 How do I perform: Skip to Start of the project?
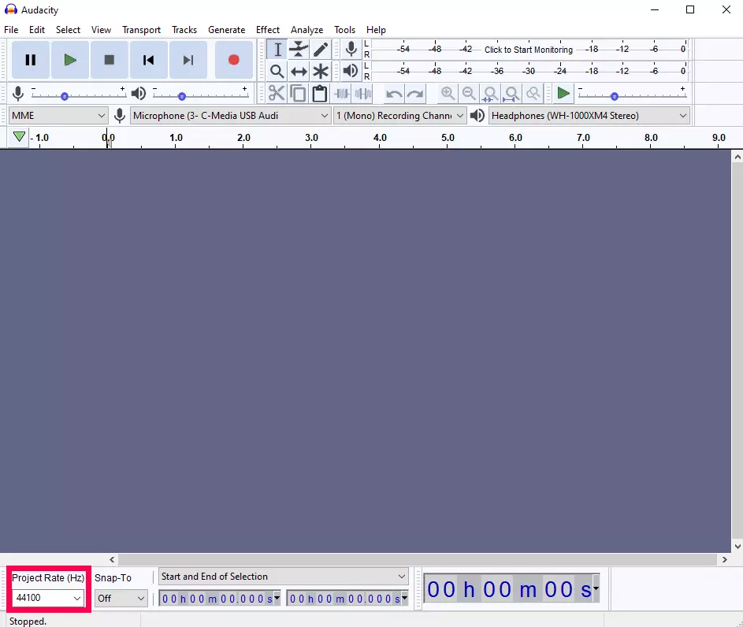point(149,60)
